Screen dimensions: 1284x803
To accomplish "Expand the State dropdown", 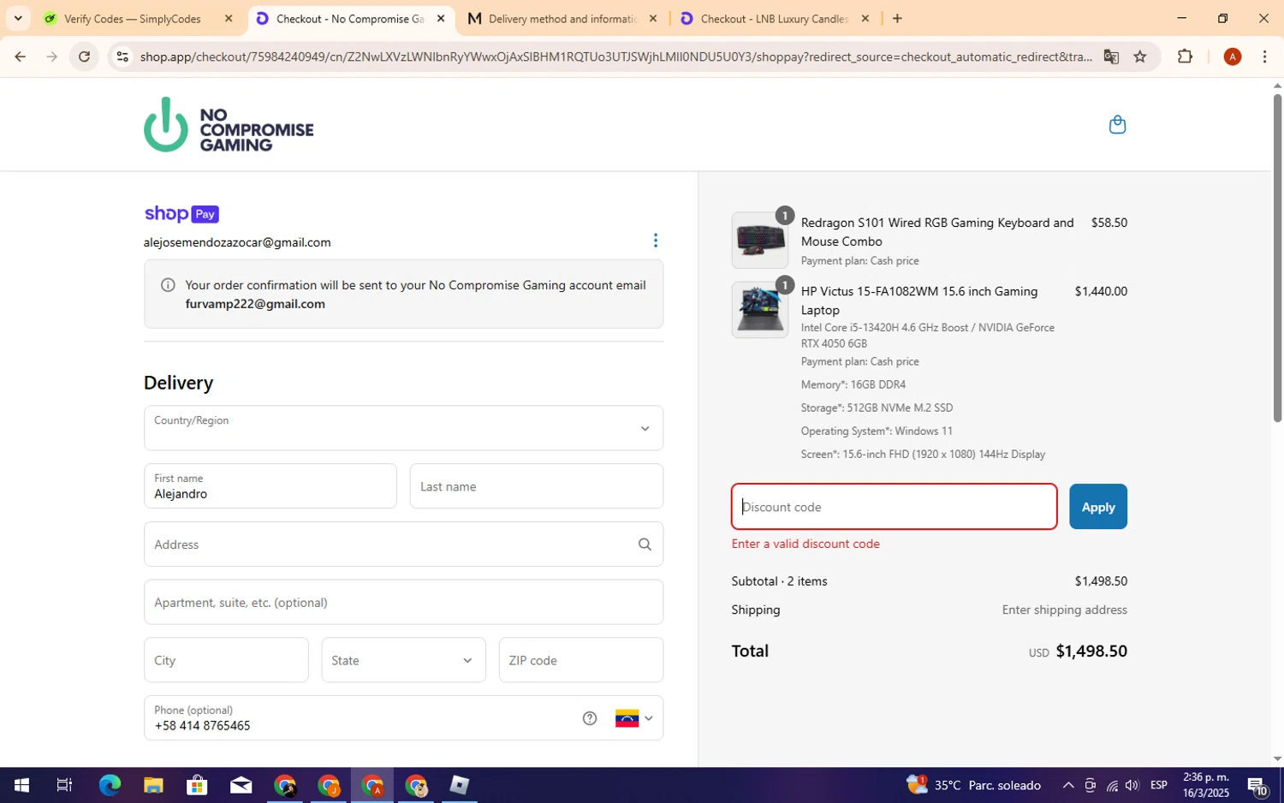I will point(403,660).
